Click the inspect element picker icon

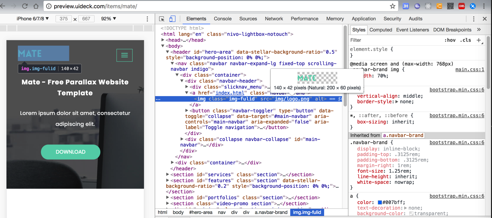pyautogui.click(x=161, y=19)
